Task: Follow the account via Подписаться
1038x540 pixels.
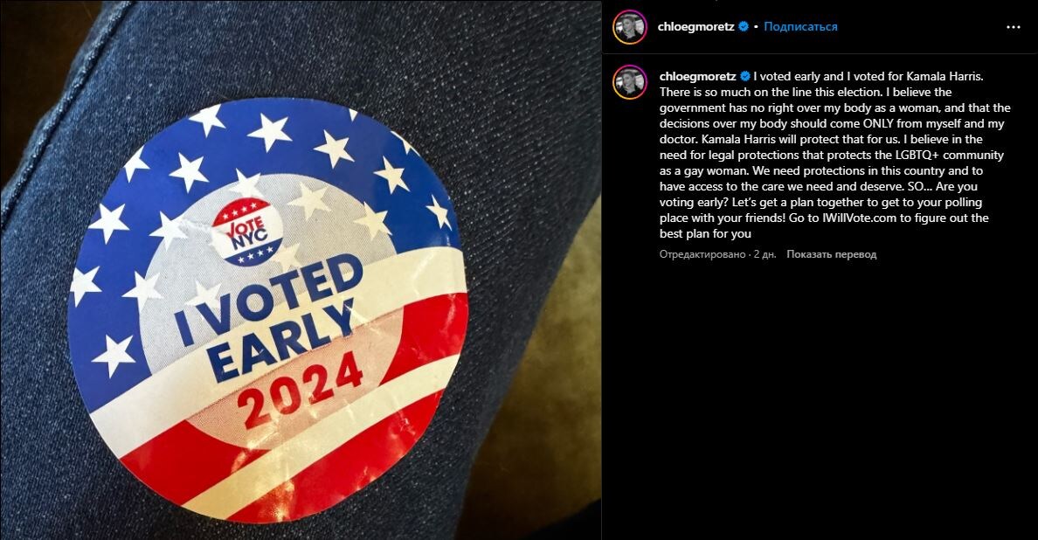Action: tap(800, 26)
